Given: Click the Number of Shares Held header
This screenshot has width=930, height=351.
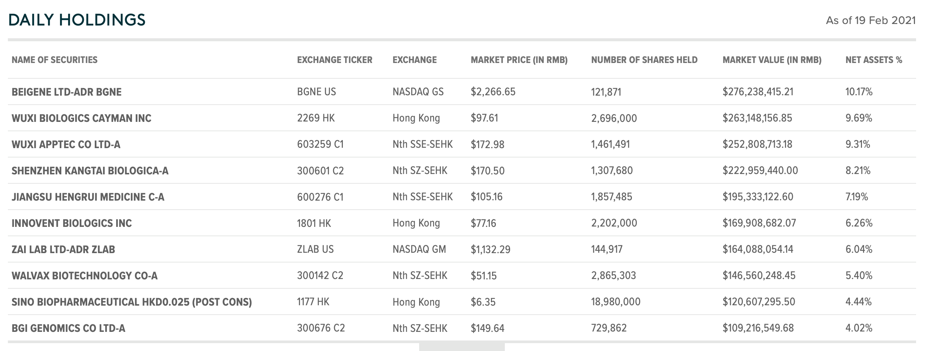Looking at the screenshot, I should click(x=644, y=60).
